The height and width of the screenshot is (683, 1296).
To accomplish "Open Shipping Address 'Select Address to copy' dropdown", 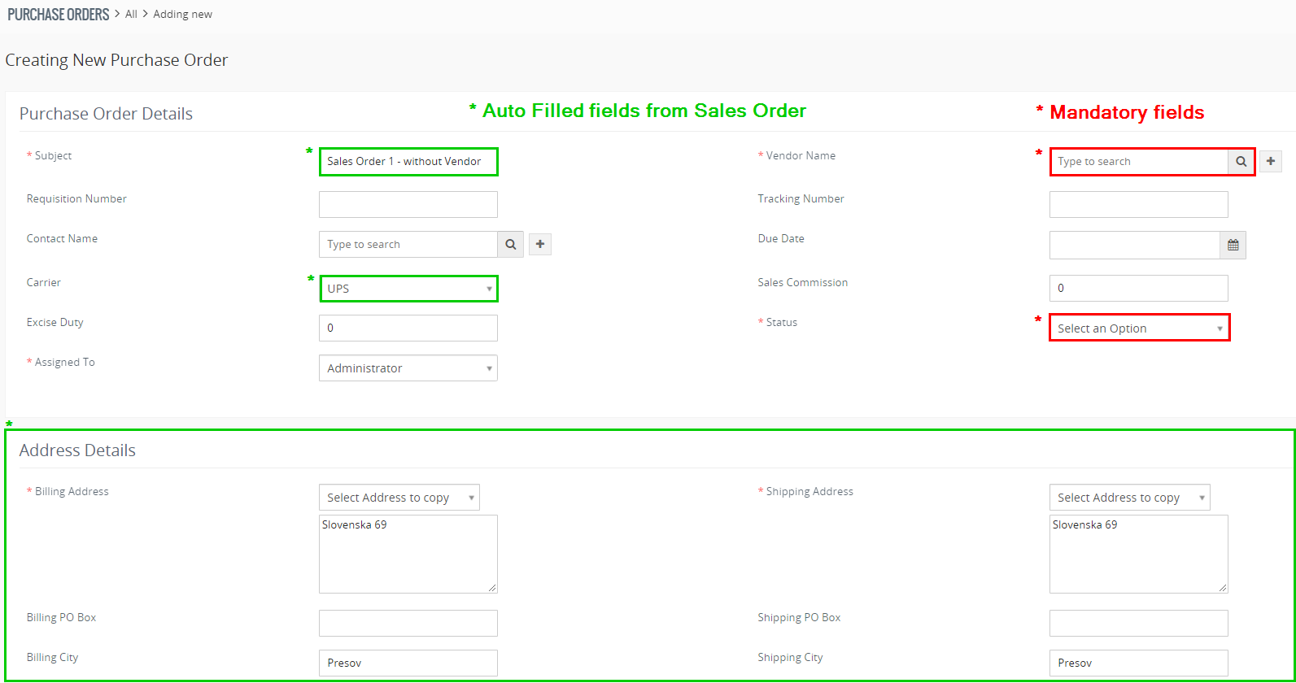I will [x=1129, y=498].
